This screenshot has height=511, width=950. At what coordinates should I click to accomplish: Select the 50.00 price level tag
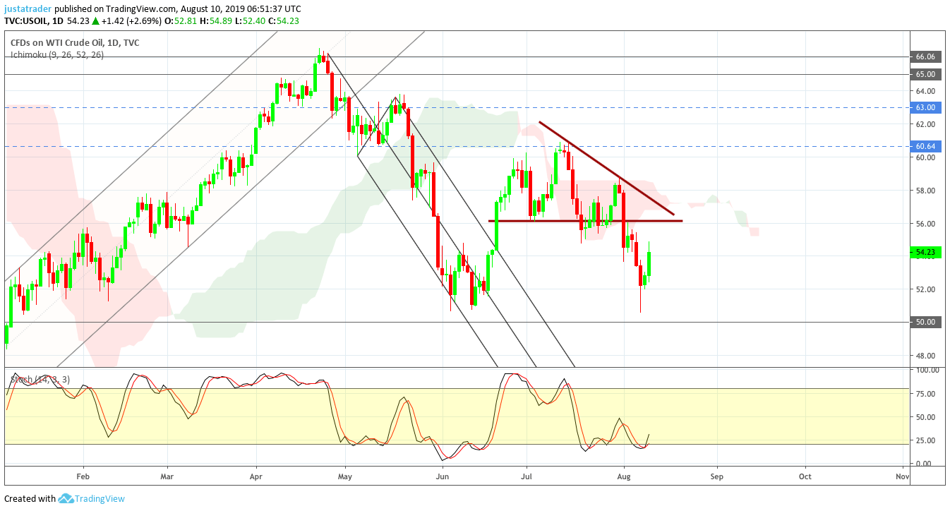pyautogui.click(x=925, y=322)
